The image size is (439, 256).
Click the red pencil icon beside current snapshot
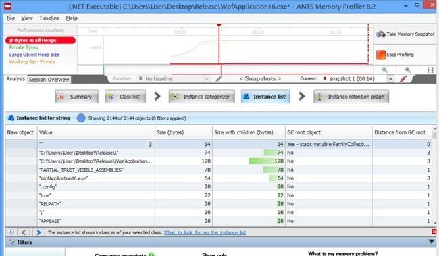(403, 79)
